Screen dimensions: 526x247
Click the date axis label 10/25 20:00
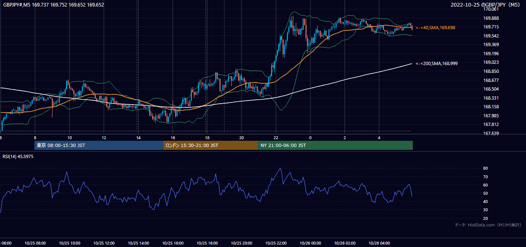point(242,243)
